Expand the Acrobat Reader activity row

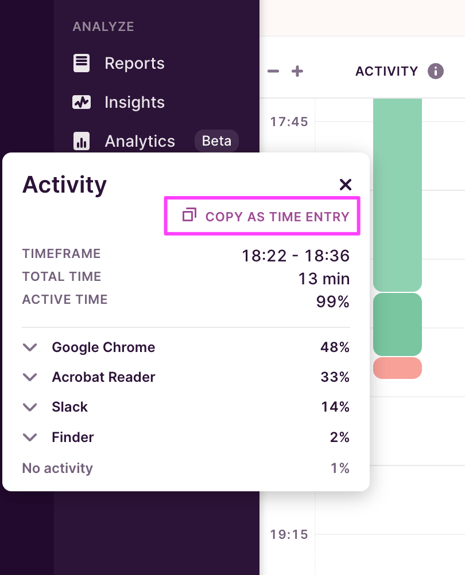pyautogui.click(x=30, y=377)
